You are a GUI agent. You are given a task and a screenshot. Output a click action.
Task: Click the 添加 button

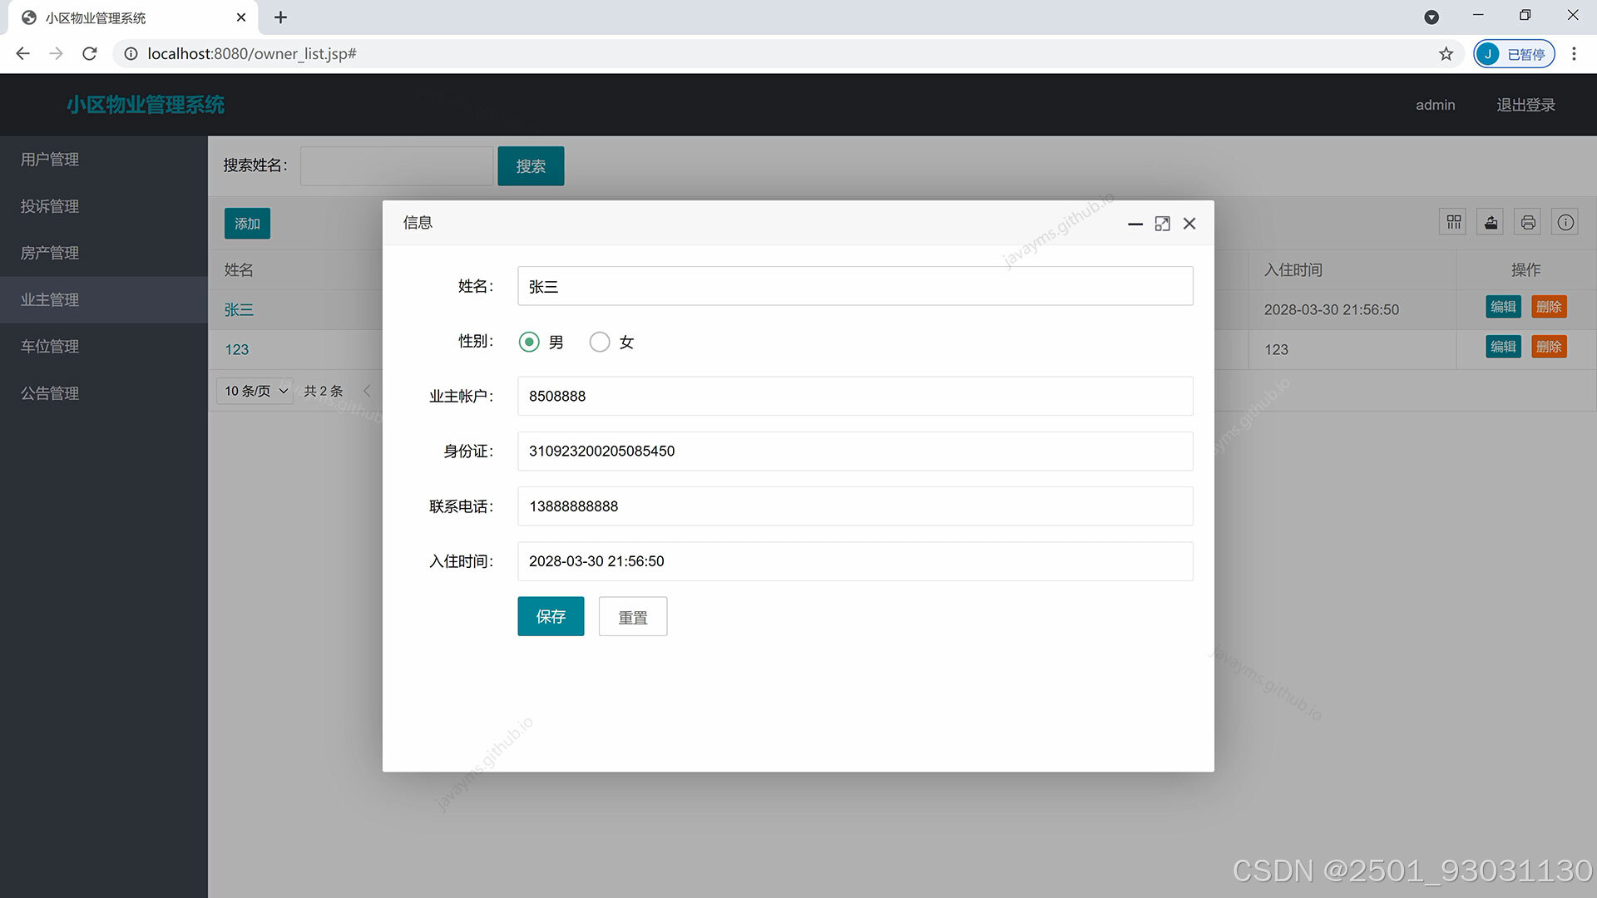[x=247, y=224]
